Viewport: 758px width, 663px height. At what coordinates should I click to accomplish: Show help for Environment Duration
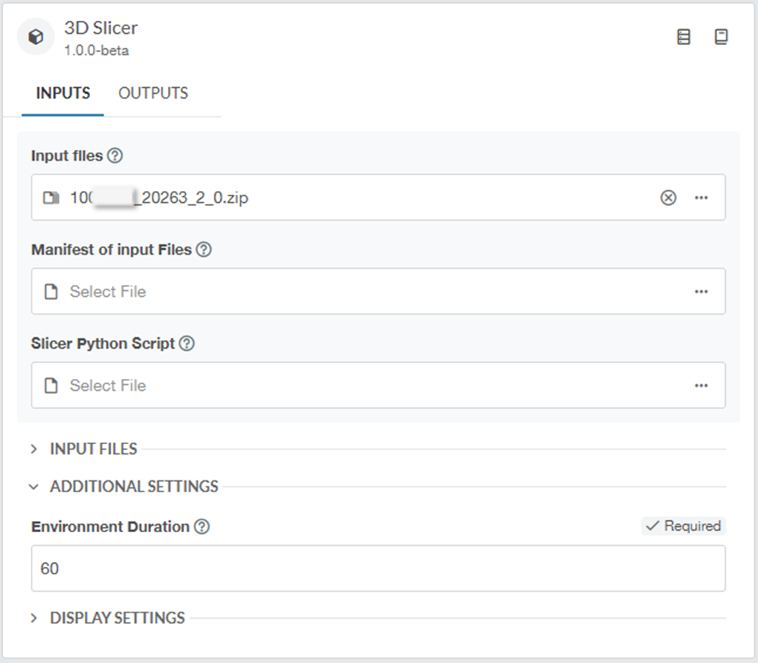[x=201, y=527]
